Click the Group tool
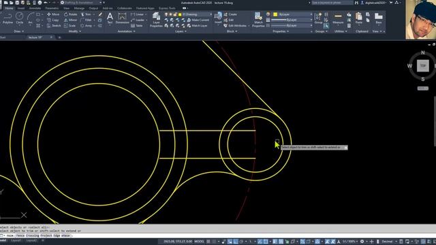 318,18
